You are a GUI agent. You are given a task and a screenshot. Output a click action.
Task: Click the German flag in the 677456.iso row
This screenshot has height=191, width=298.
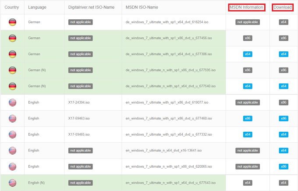click(x=12, y=38)
